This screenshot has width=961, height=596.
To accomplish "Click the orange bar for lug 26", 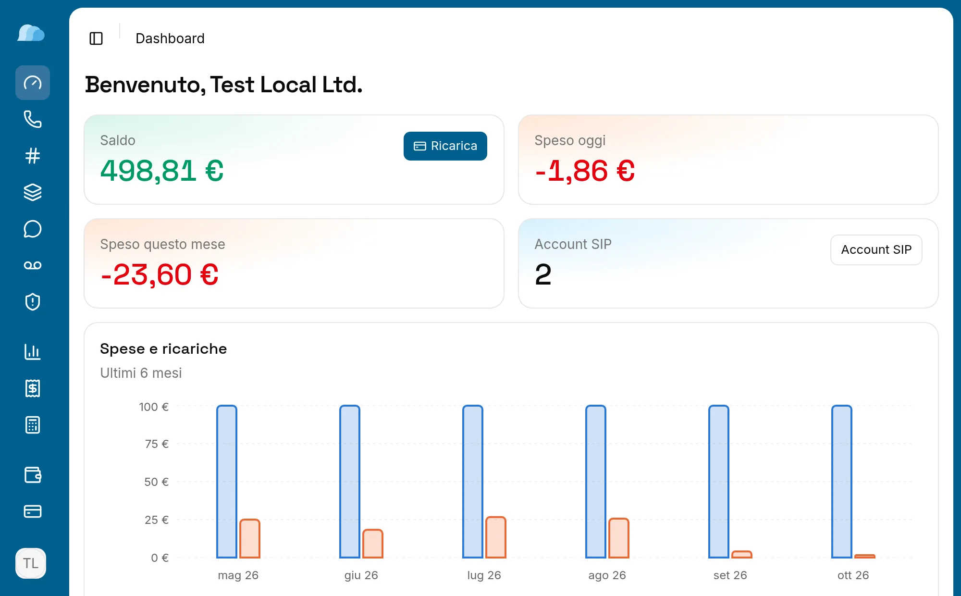I will 496,537.
